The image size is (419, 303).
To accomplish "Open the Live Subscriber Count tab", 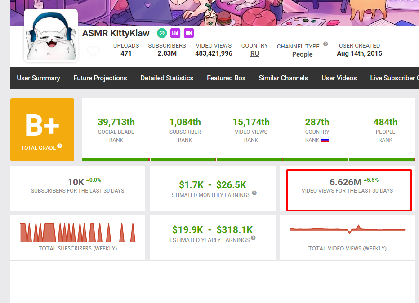I will [x=394, y=78].
